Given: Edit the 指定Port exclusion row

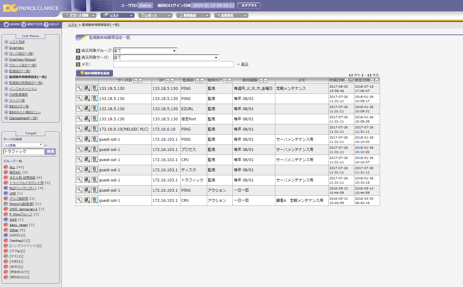Looking at the screenshot, I should pos(79,119).
